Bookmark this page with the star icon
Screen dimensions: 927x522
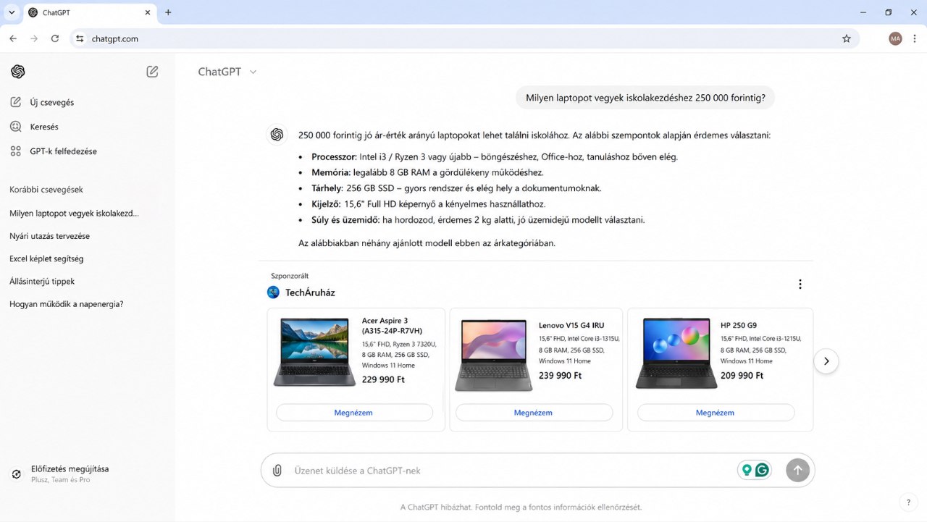pyautogui.click(x=847, y=38)
